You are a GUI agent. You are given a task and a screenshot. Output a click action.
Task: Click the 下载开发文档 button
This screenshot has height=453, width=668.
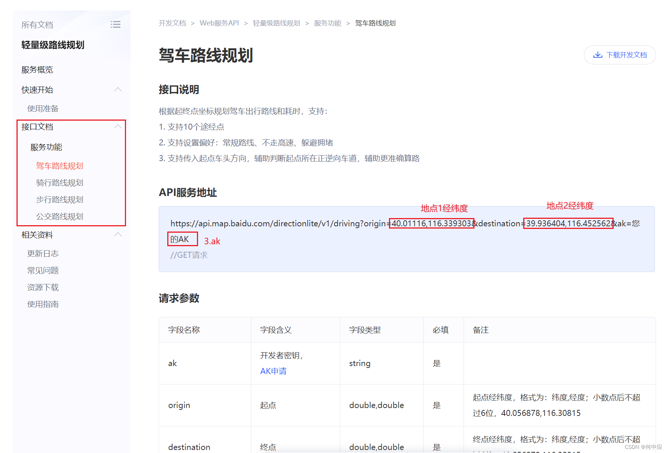620,55
